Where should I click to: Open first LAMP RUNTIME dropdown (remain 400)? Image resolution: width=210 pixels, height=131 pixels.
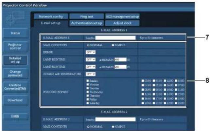point(91,59)
